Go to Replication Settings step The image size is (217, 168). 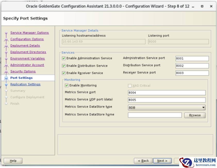click(x=25, y=84)
